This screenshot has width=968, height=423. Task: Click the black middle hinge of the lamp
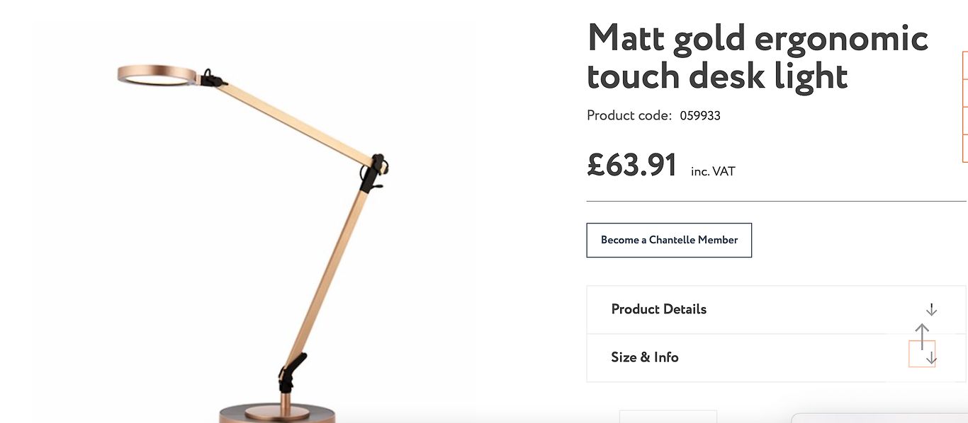coord(374,172)
